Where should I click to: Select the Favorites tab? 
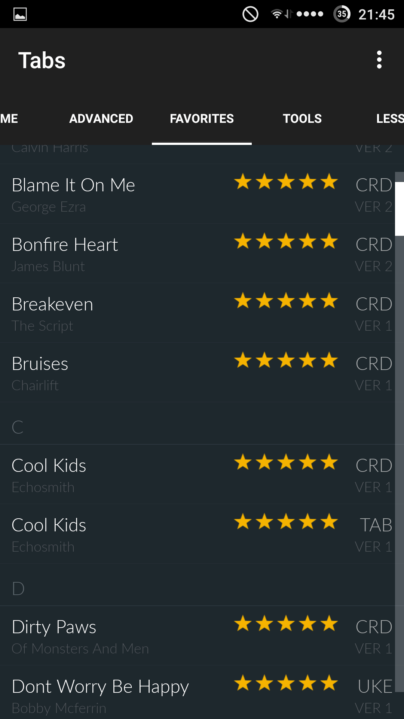pos(202,119)
